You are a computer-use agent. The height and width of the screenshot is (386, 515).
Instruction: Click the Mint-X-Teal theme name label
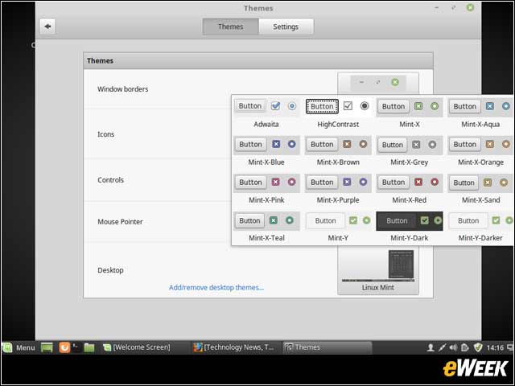click(x=266, y=238)
